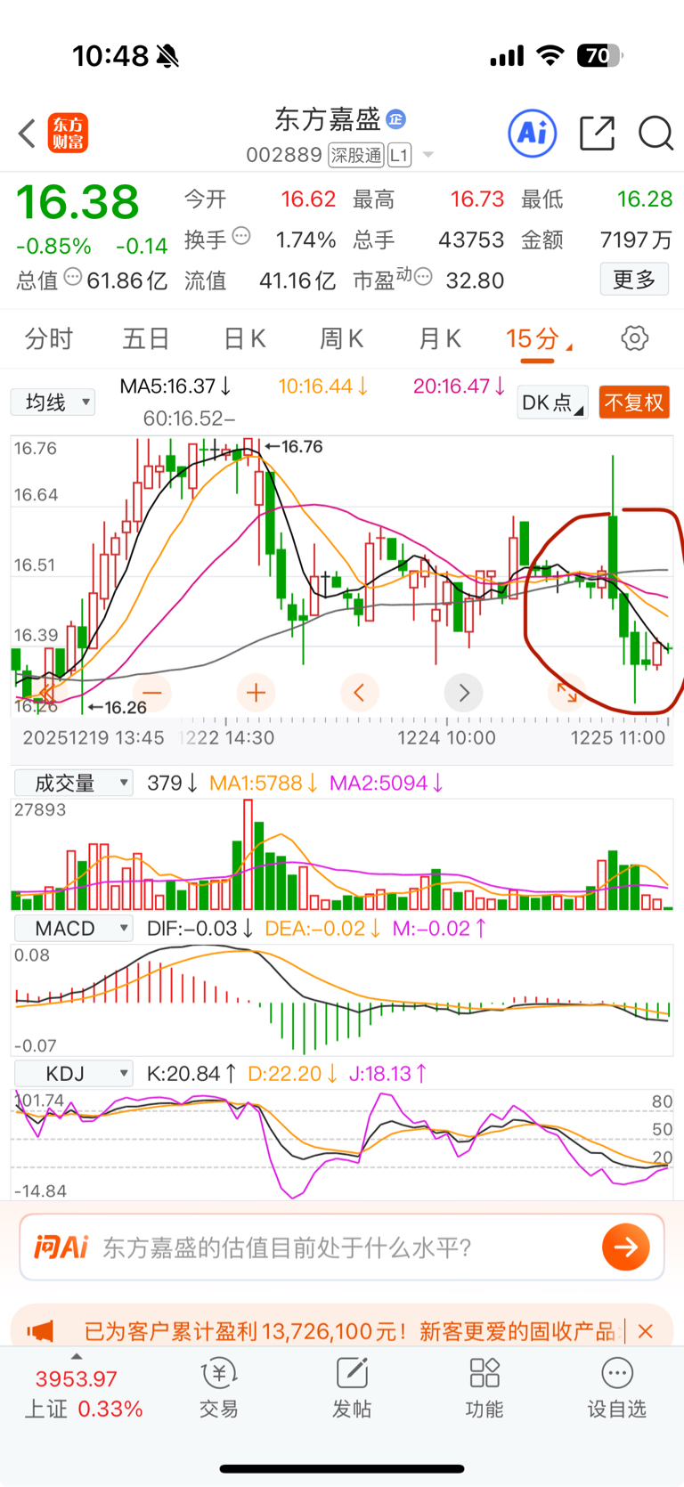Viewport: 684px width, 1487px height.
Task: Tap the current price 16.38
Action: (77, 201)
